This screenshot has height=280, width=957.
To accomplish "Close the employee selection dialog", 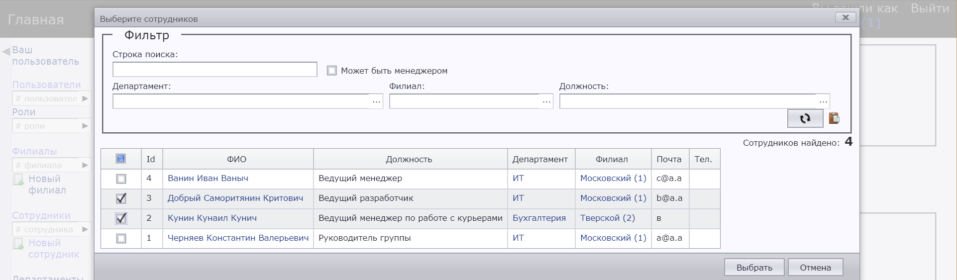I will pyautogui.click(x=845, y=17).
